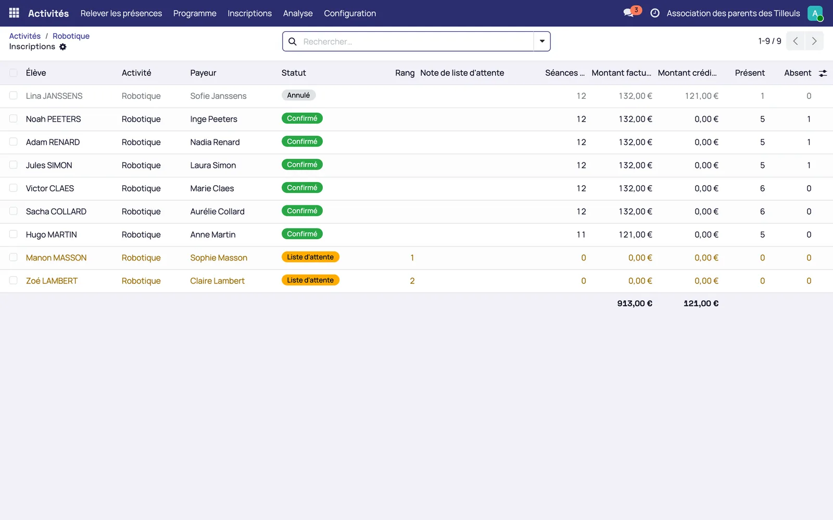
Task: Go to the next page arrow
Action: 814,41
